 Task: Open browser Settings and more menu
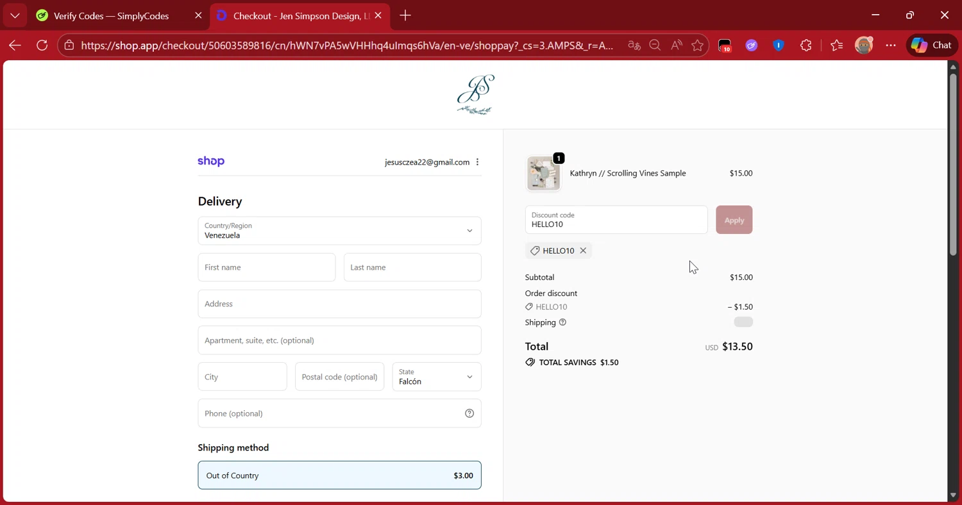coord(891,46)
